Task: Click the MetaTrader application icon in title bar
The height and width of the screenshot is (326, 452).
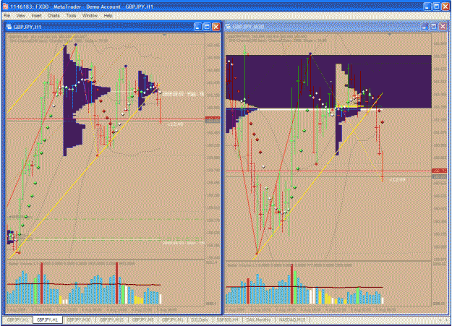Action: point(5,6)
